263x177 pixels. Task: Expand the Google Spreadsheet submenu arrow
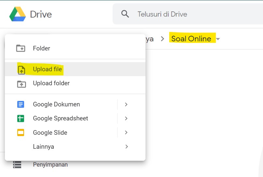pos(126,118)
